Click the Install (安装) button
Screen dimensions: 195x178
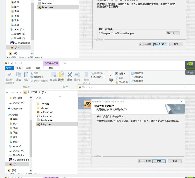(x=159, y=161)
